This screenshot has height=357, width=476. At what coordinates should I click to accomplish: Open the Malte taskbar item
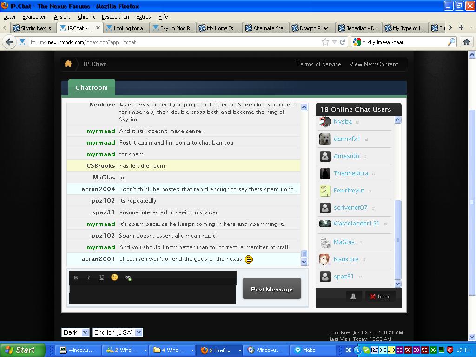pos(314,350)
